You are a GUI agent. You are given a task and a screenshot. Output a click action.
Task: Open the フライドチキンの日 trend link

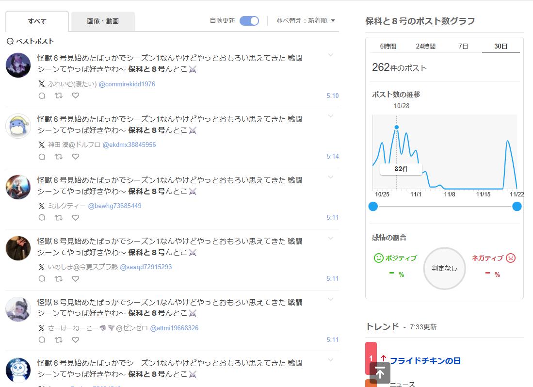pos(425,361)
